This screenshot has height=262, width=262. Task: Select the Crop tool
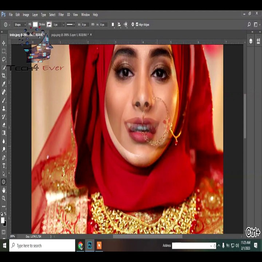pos(4,76)
